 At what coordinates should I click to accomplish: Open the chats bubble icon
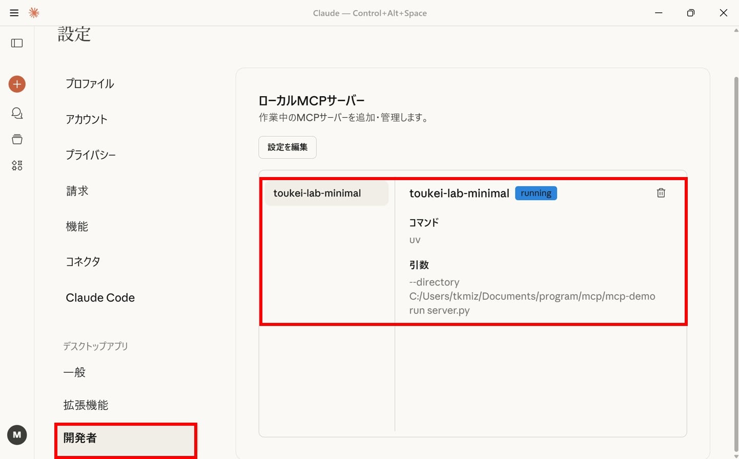pos(17,113)
